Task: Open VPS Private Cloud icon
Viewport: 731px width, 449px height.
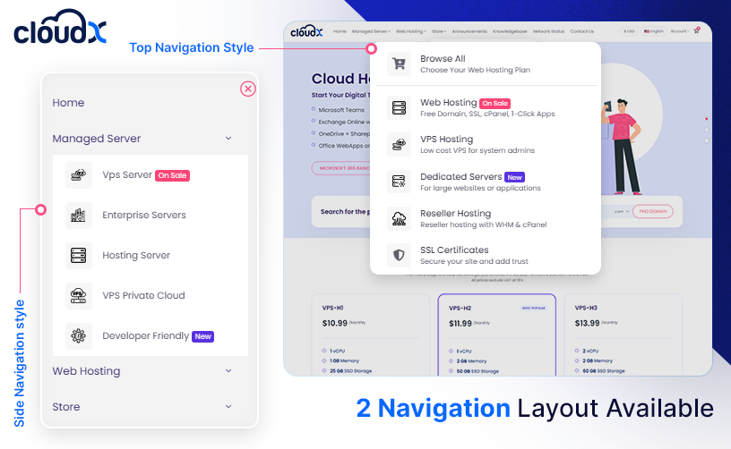Action: [79, 296]
